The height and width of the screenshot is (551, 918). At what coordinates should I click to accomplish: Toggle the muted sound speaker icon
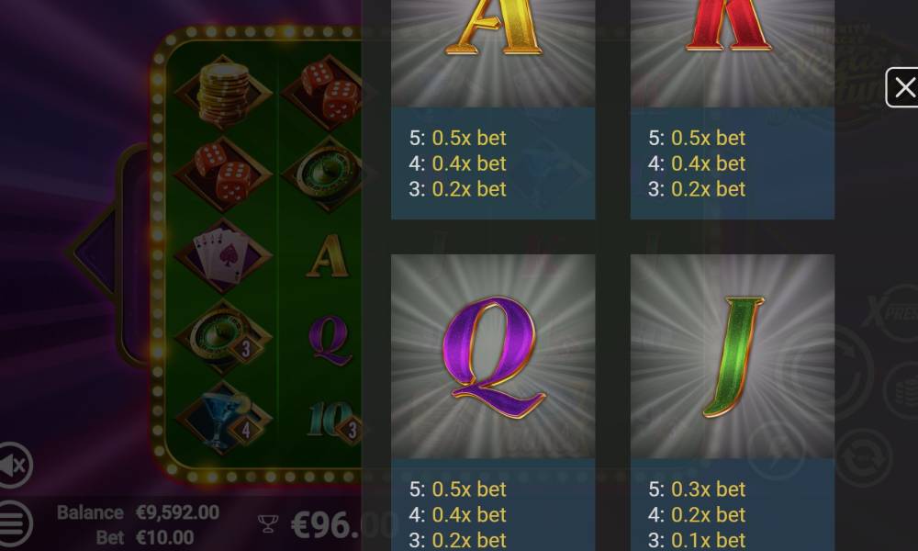pos(14,465)
